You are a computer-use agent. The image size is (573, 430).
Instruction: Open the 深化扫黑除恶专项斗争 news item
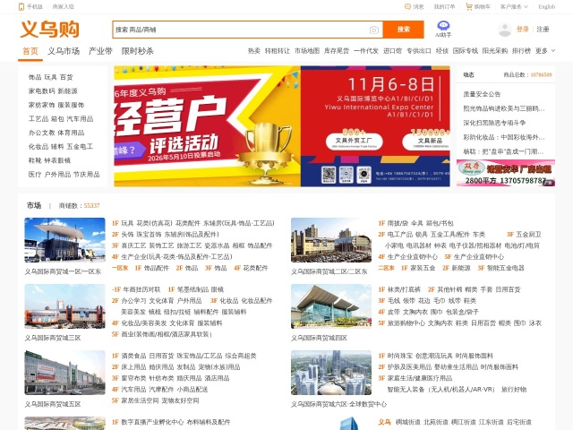tap(494, 123)
